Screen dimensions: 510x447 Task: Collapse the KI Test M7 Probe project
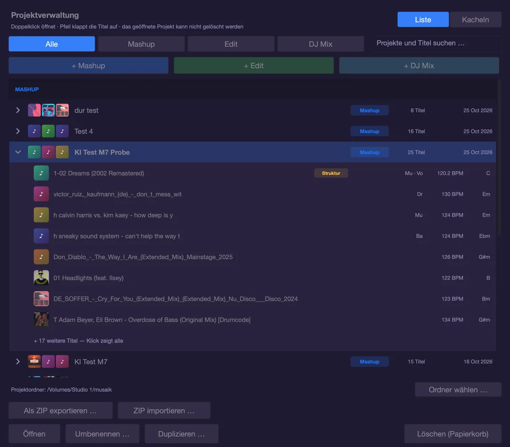[18, 152]
